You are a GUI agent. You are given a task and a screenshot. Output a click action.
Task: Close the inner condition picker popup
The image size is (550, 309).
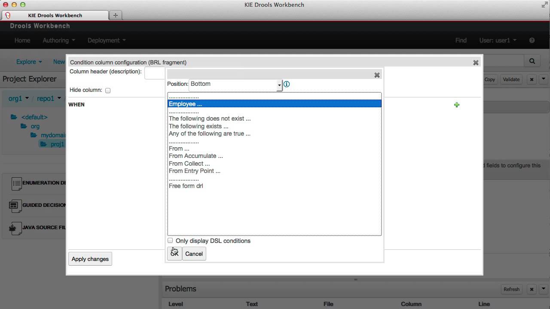(377, 75)
